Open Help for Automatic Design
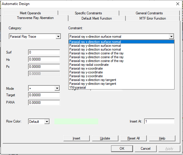The image size is (183, 155). pos(162,138)
